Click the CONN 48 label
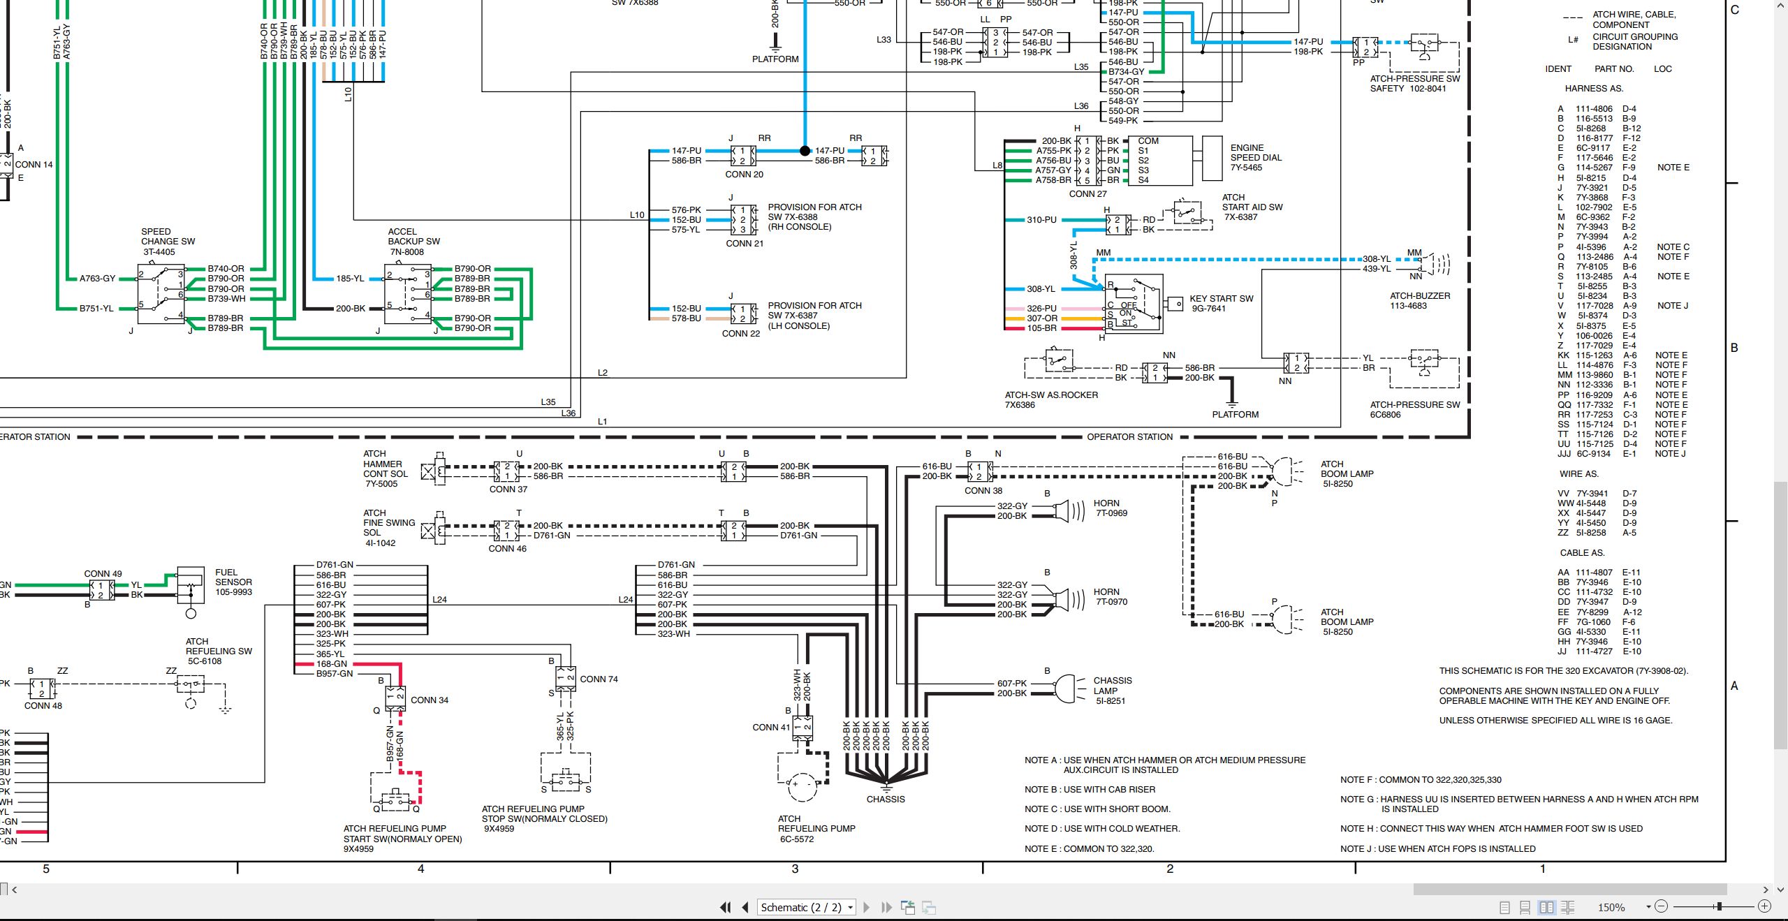This screenshot has width=1788, height=921. pyautogui.click(x=43, y=706)
